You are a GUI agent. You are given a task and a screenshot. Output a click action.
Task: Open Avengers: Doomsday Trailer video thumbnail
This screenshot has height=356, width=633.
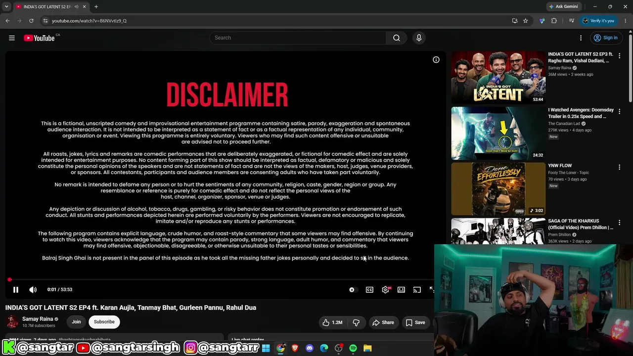(498, 133)
